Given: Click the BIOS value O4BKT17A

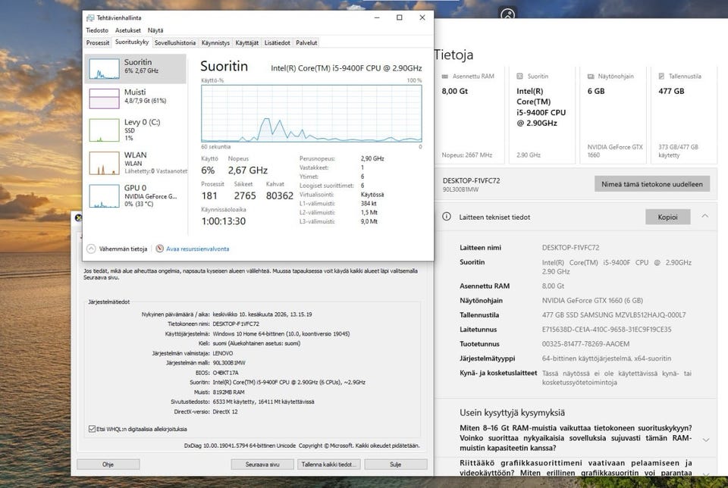Looking at the screenshot, I should (225, 373).
